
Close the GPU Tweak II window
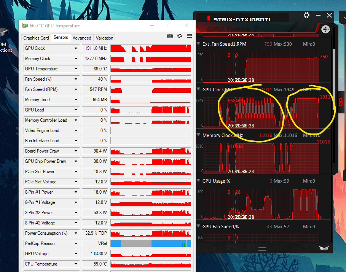tap(329, 15)
